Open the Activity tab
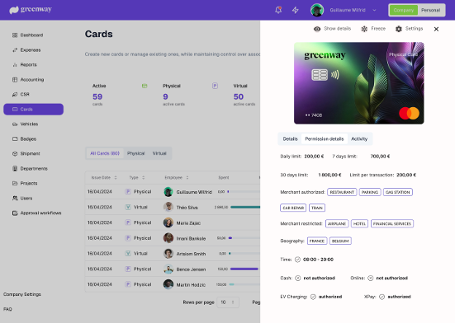 tap(359, 139)
